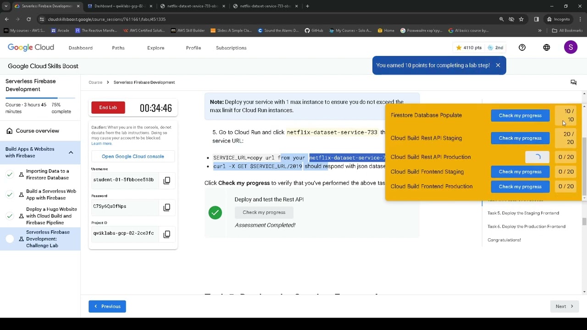The image size is (587, 330).
Task: Bookmark this page with the star icon
Action: coord(521,19)
